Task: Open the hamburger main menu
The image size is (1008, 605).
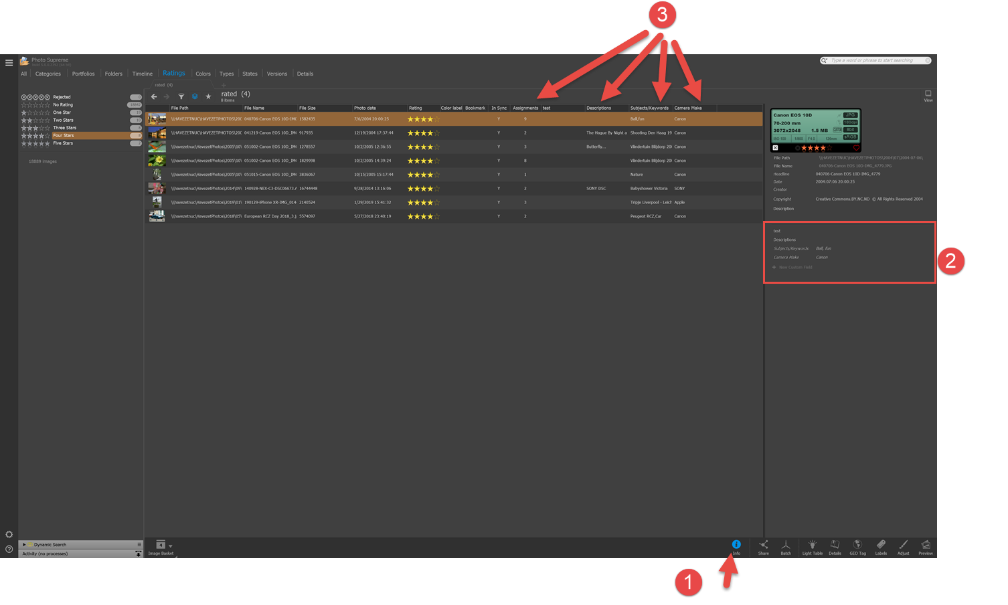Action: click(9, 63)
